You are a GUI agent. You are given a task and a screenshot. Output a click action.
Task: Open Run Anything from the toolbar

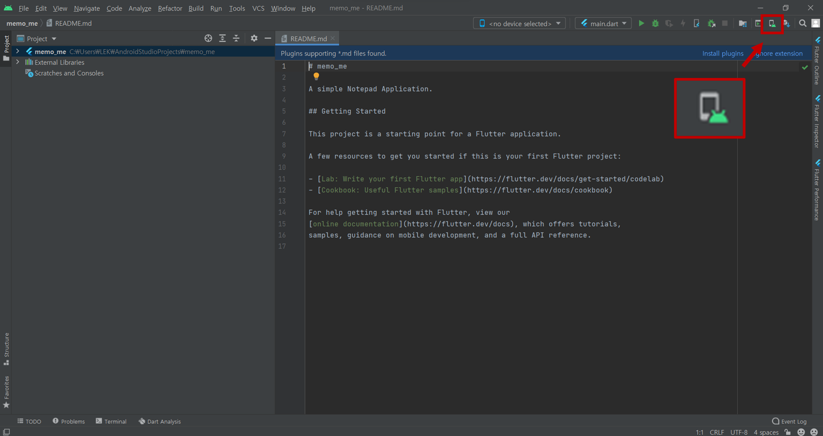pyautogui.click(x=757, y=23)
